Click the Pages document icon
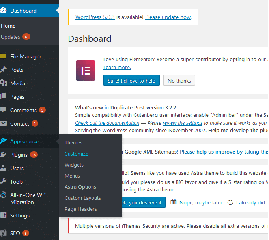Viewport: 269px width, 240px height. tap(3, 96)
